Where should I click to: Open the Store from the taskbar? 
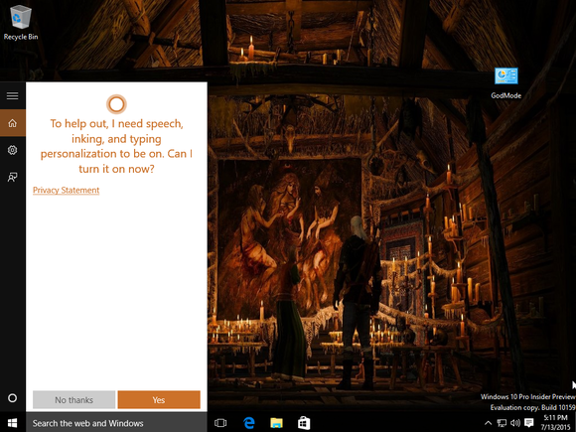304,423
